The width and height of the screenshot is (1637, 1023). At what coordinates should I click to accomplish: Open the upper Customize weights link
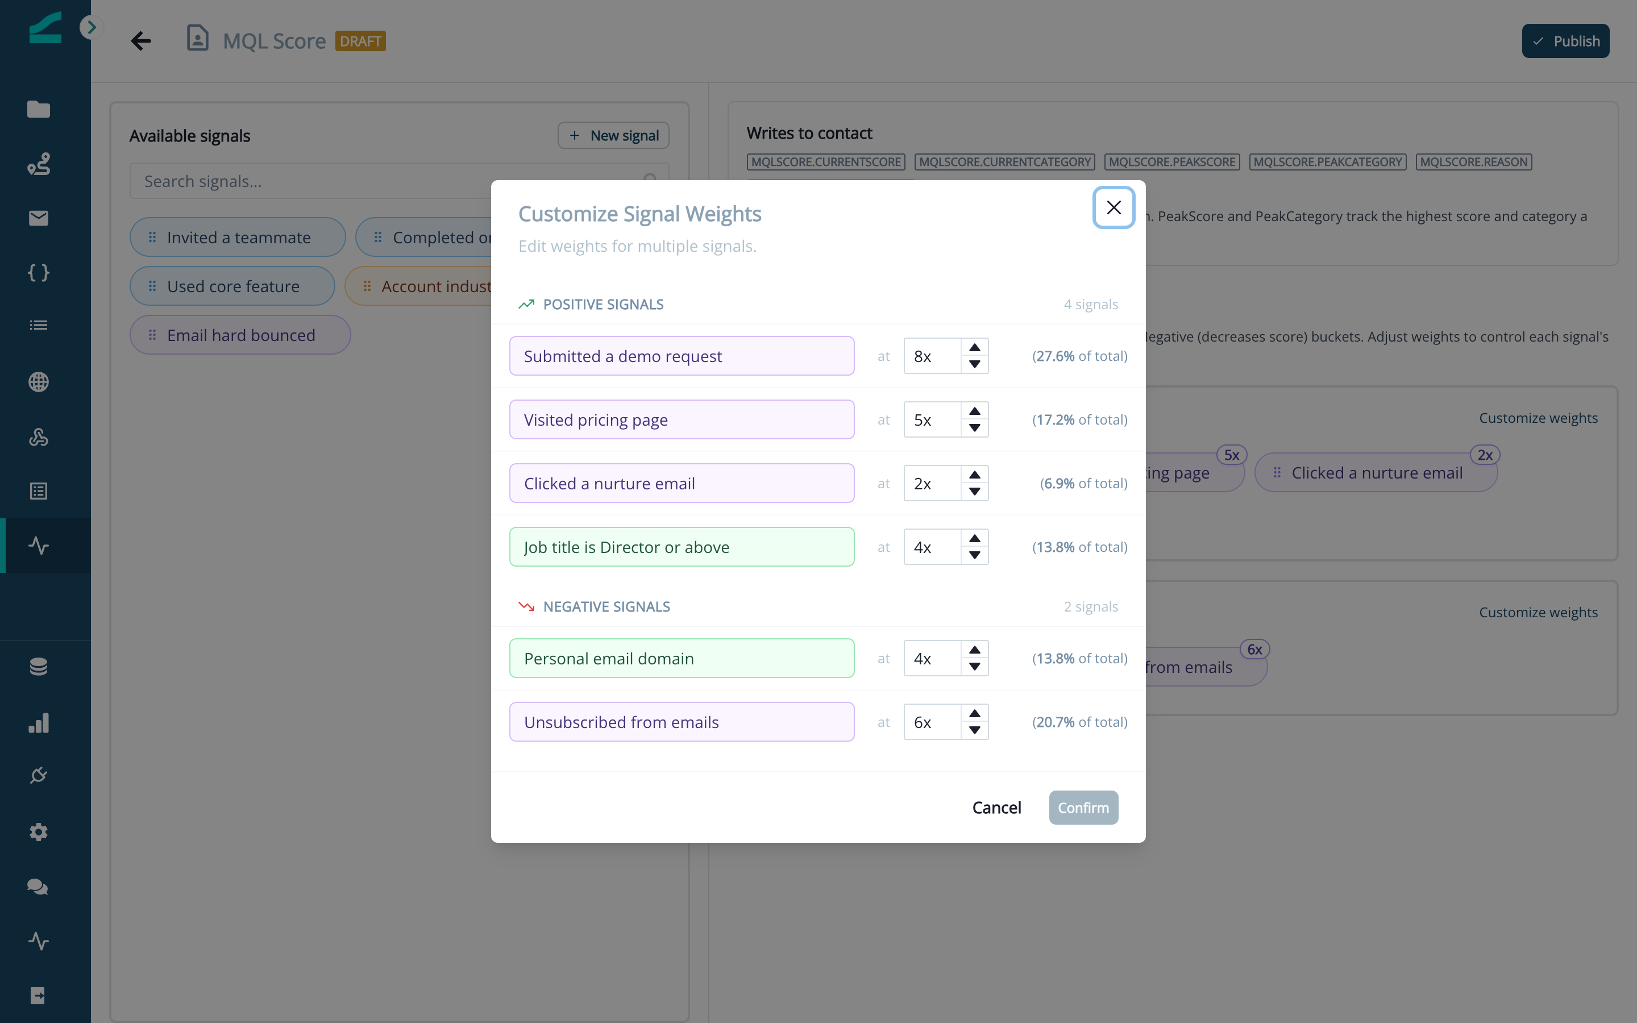point(1538,418)
